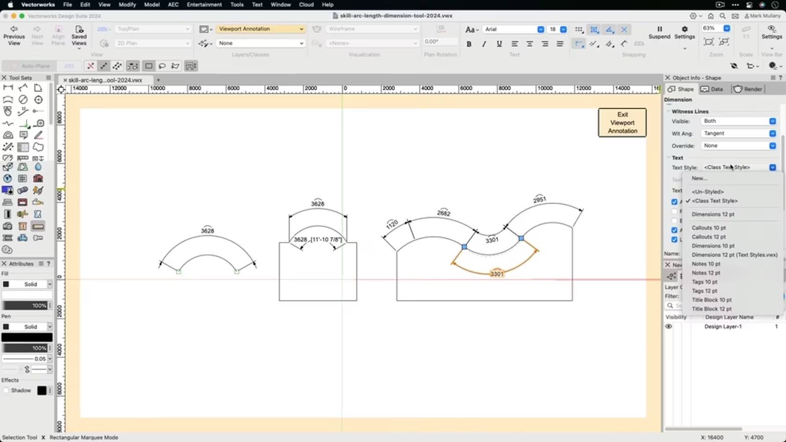Select the Polygonal Marquee mode icon

pyautogui.click(x=175, y=66)
